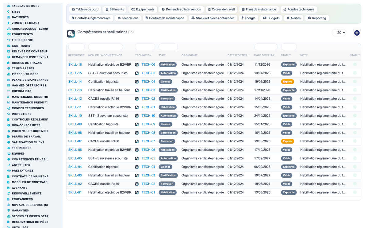The width and height of the screenshot is (368, 228).
Task: Open the technician icon beside TECH-04 in SKILL-14 row
Action: pos(137,82)
